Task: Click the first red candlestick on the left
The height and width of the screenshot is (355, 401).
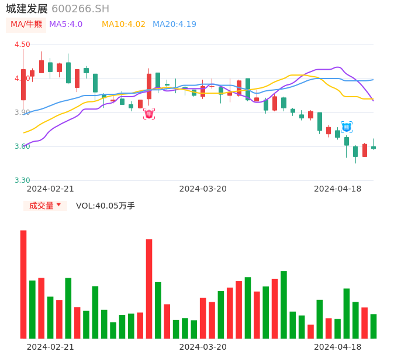Action: coord(23,84)
